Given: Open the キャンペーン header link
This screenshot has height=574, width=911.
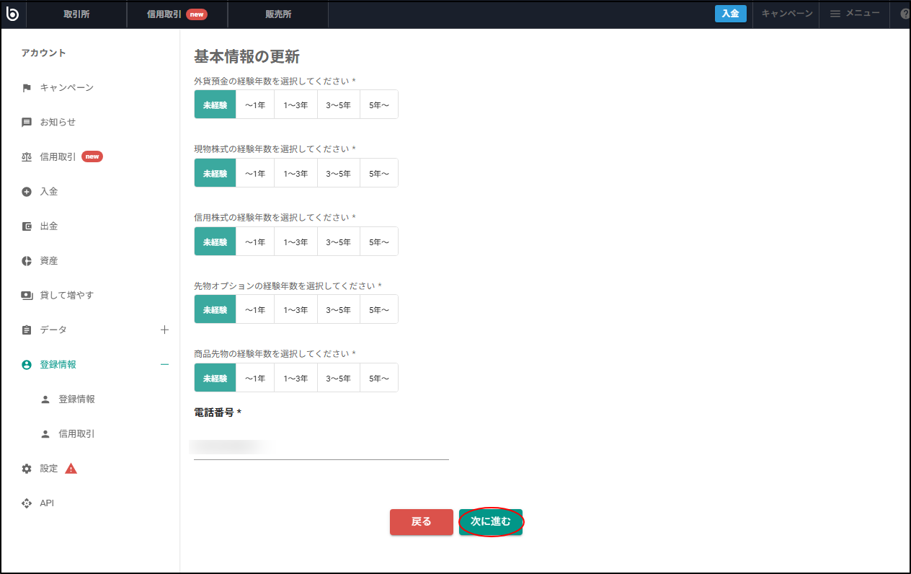Looking at the screenshot, I should click(787, 14).
